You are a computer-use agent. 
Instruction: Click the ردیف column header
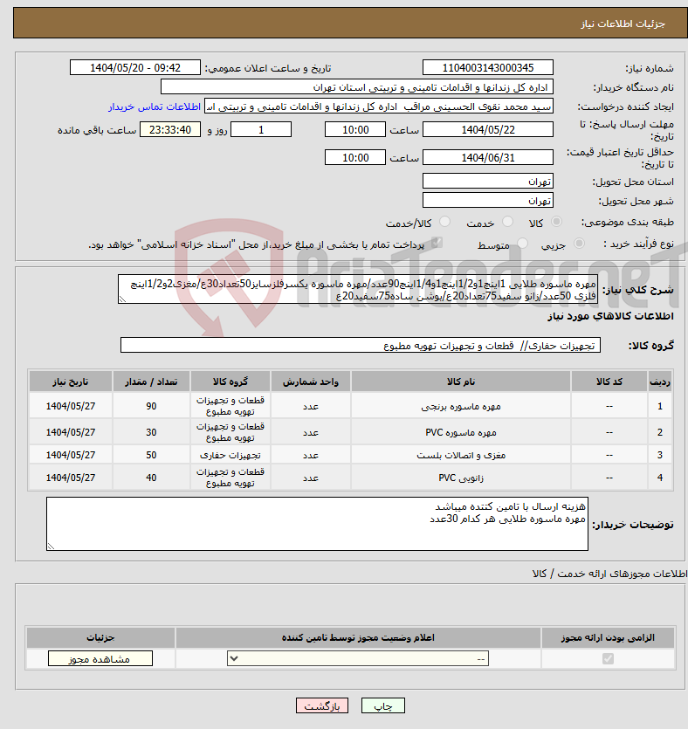click(x=660, y=382)
